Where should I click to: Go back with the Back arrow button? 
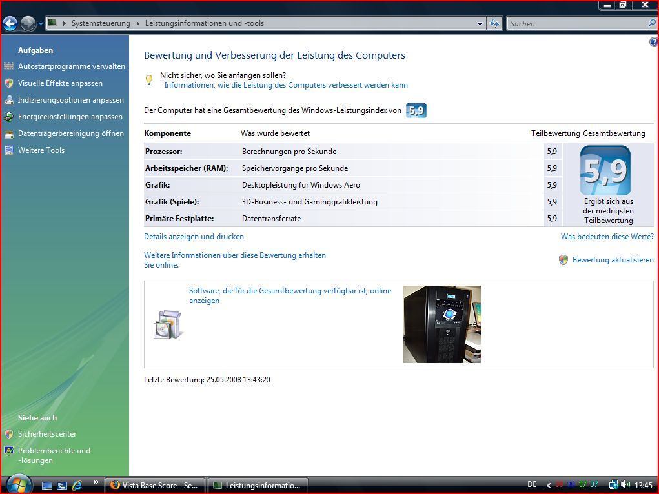pyautogui.click(x=10, y=23)
